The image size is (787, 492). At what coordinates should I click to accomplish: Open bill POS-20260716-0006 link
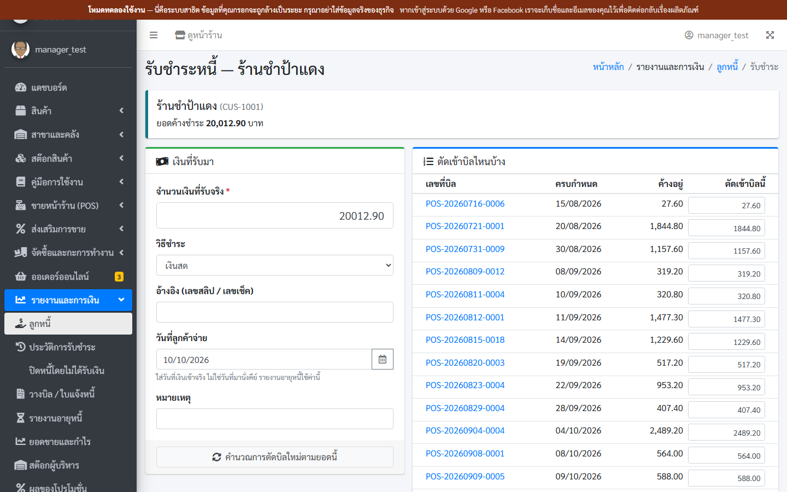465,204
